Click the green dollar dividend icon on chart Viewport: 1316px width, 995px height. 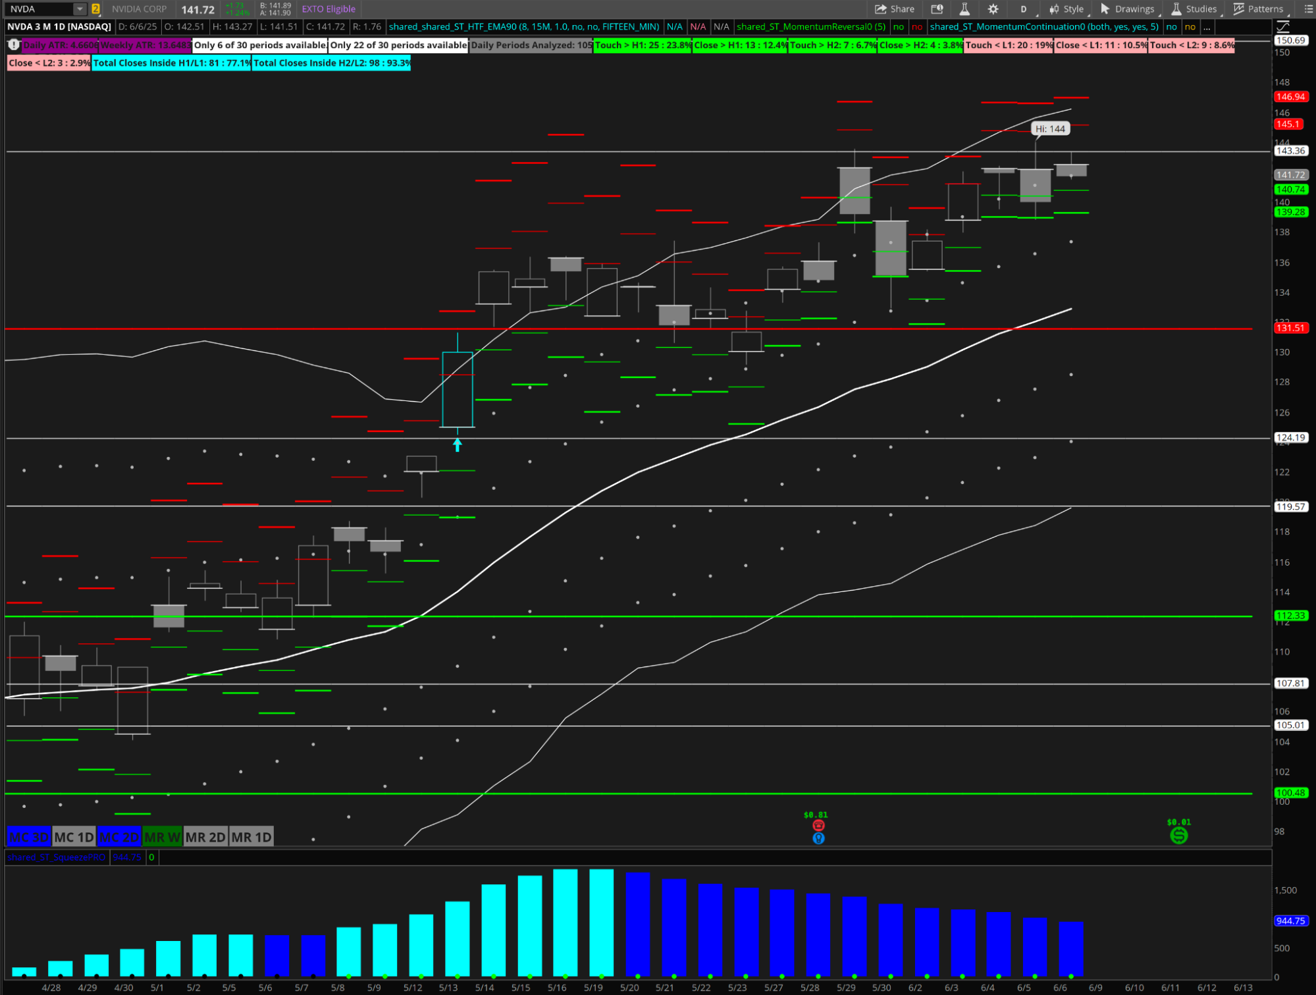point(1178,836)
